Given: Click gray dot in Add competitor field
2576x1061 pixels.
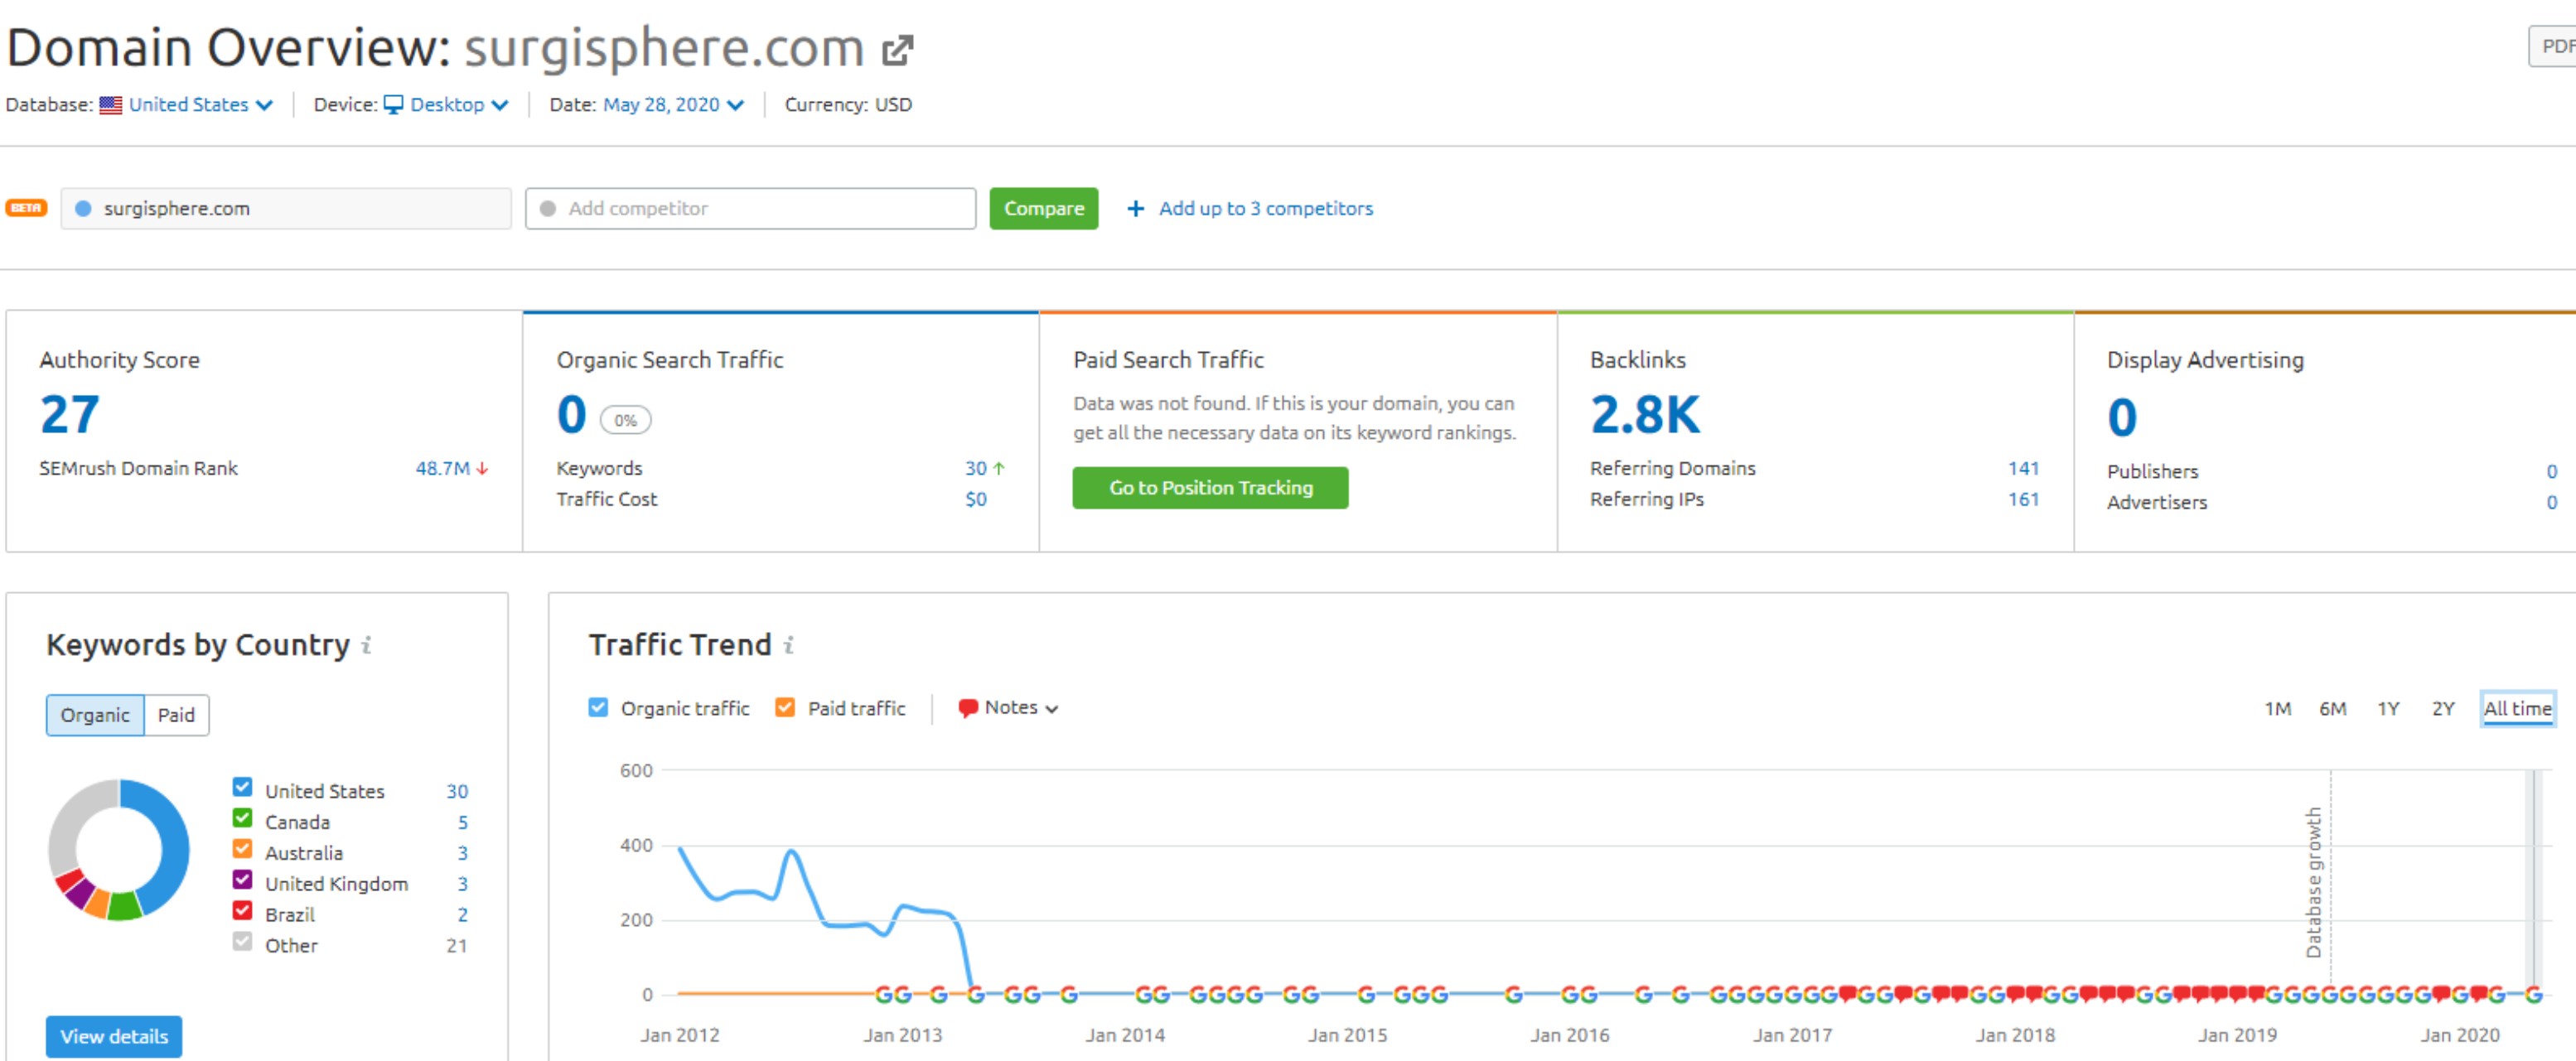Looking at the screenshot, I should click(x=548, y=209).
